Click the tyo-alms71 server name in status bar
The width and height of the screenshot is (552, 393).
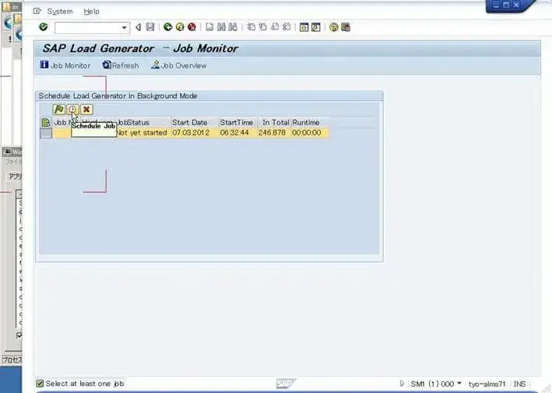click(487, 384)
